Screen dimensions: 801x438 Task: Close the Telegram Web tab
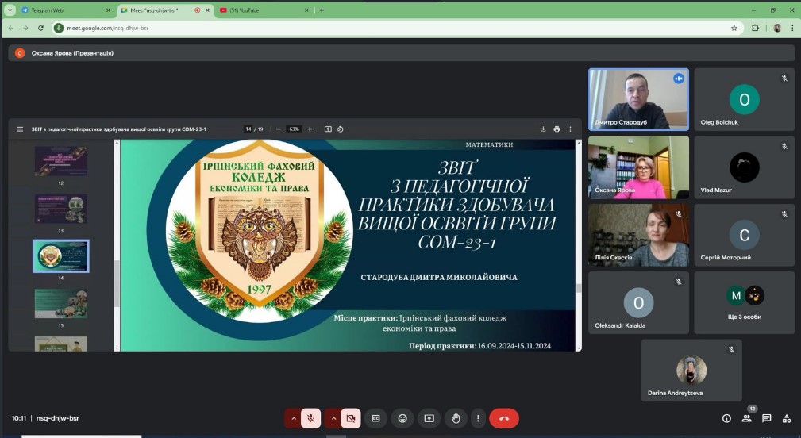pyautogui.click(x=108, y=10)
